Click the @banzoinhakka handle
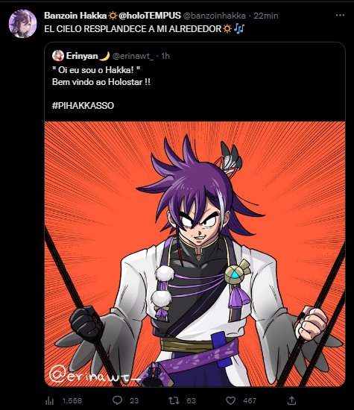Viewport: 354px width, 410px height. click(x=214, y=16)
